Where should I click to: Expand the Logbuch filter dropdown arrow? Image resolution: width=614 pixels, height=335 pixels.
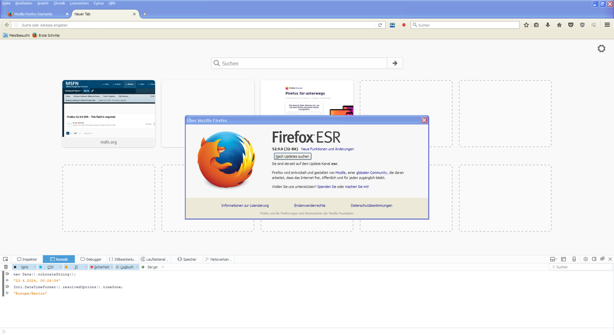(x=137, y=267)
